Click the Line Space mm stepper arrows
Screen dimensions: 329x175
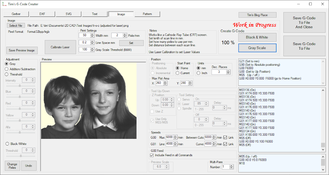[92, 42]
